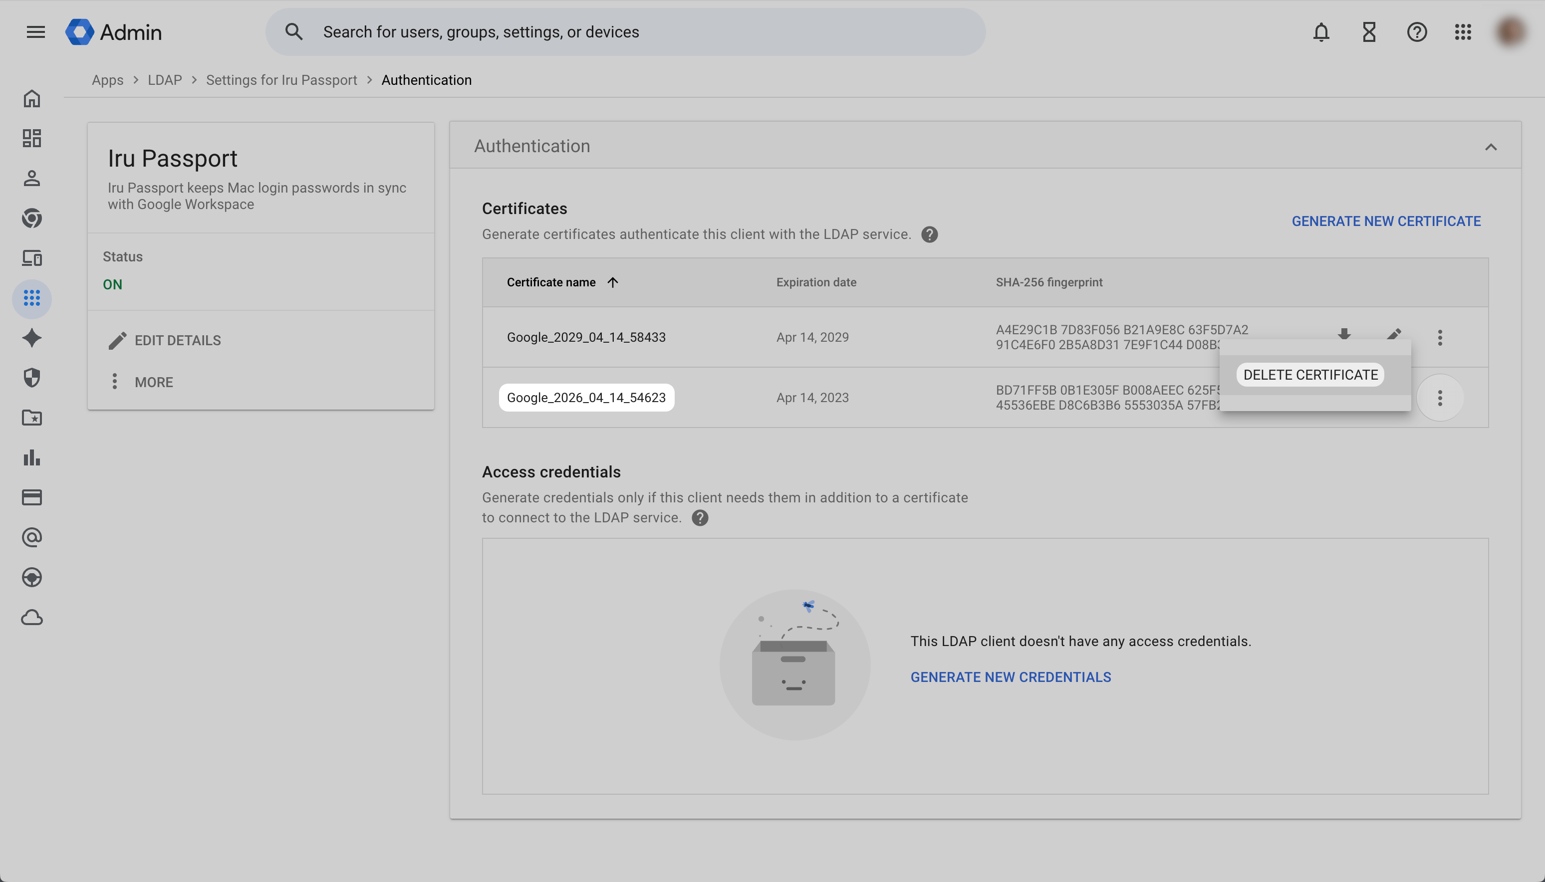Click the Certificates help question icon
Viewport: 1545px width, 882px height.
[x=929, y=234]
